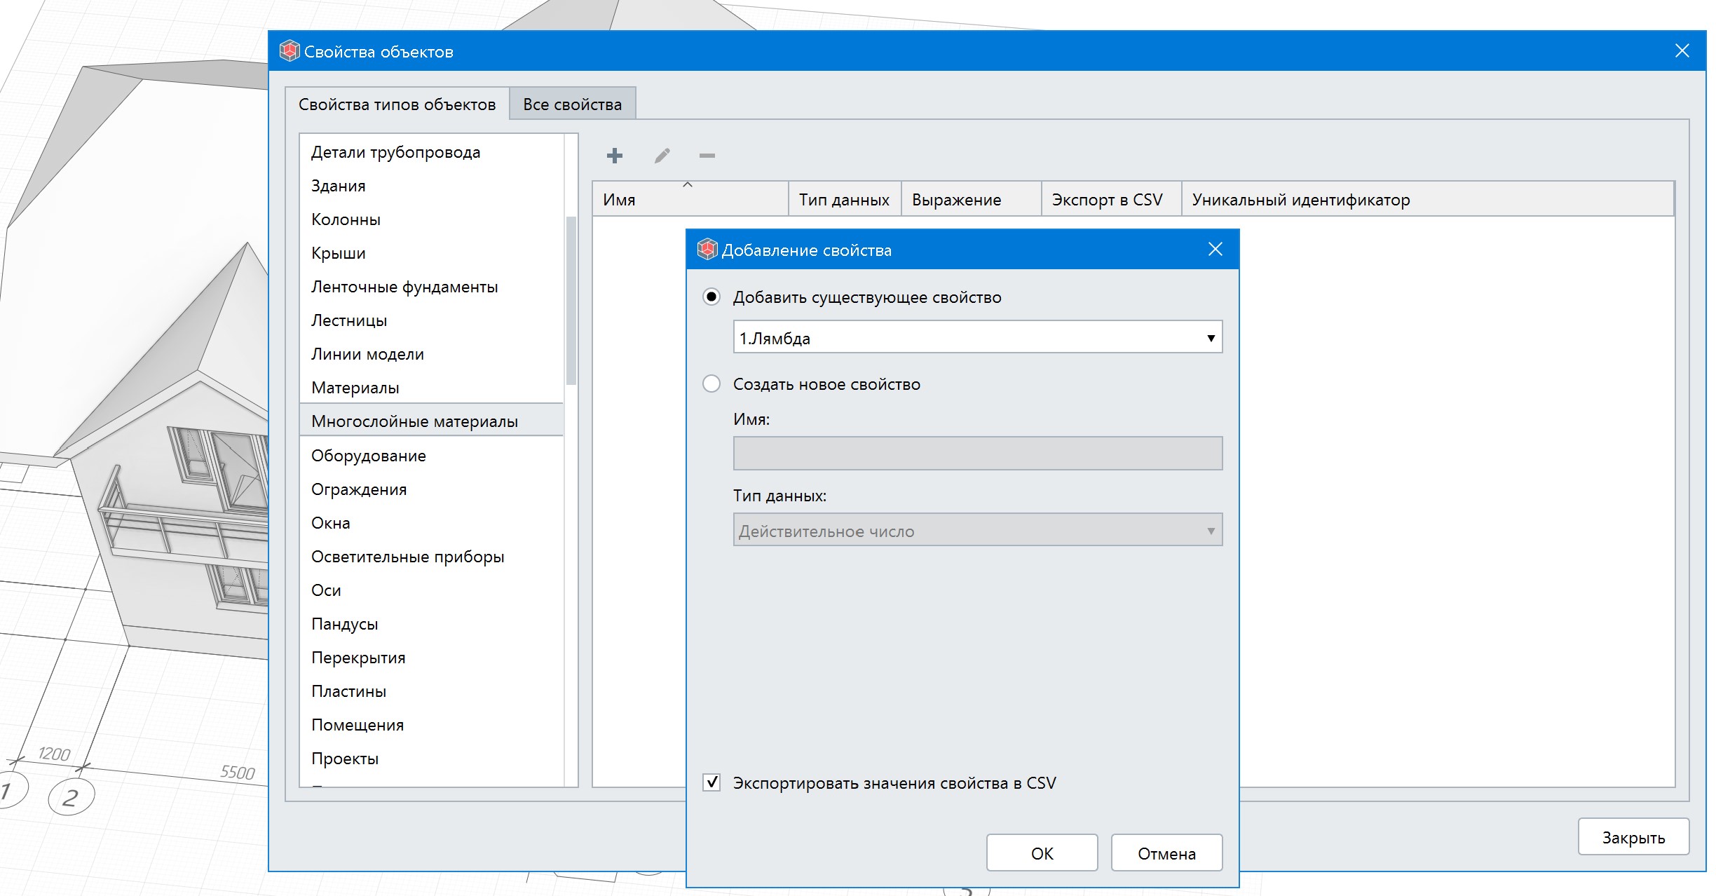The height and width of the screenshot is (896, 1716).
Task: Confirm with the OK button
Action: 1042,853
